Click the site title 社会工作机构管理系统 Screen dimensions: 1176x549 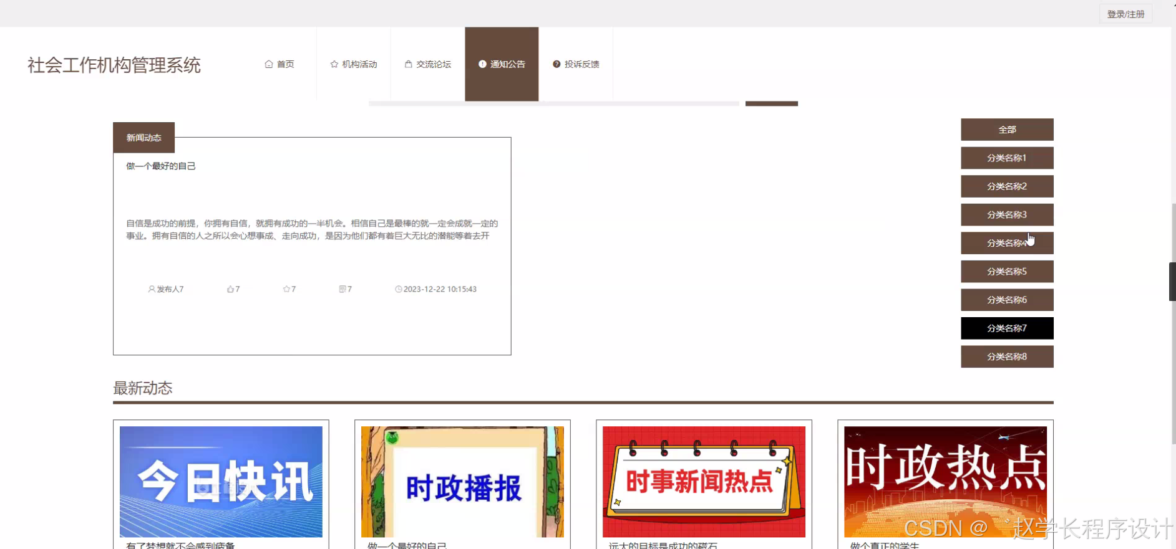(x=114, y=65)
